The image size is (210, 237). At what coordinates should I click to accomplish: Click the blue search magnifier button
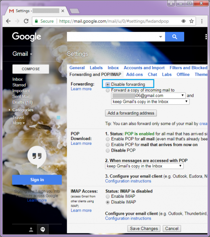(x=174, y=36)
